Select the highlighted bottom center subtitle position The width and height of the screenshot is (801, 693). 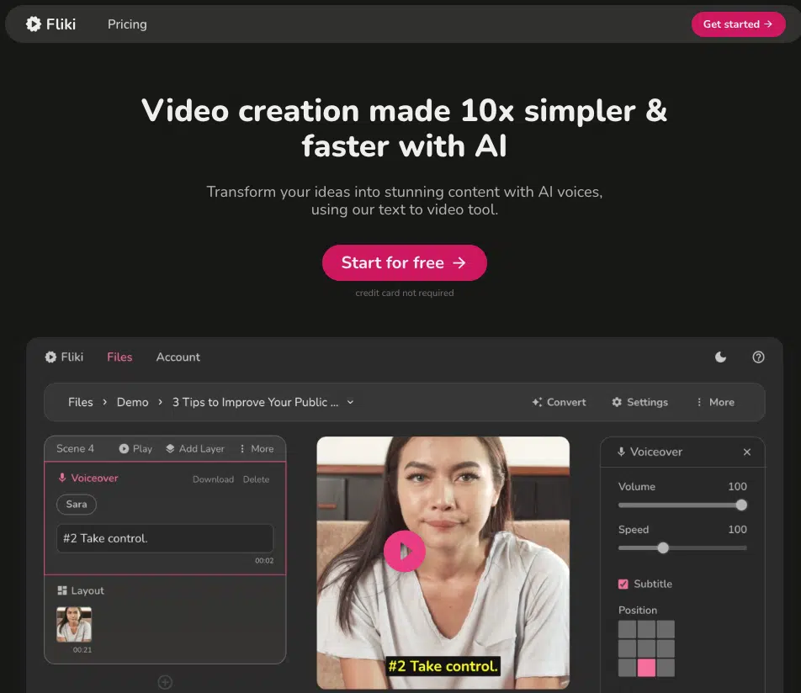[646, 668]
